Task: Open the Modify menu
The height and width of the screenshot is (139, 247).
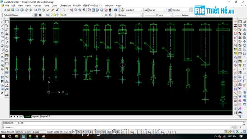Action: tap(77, 5)
